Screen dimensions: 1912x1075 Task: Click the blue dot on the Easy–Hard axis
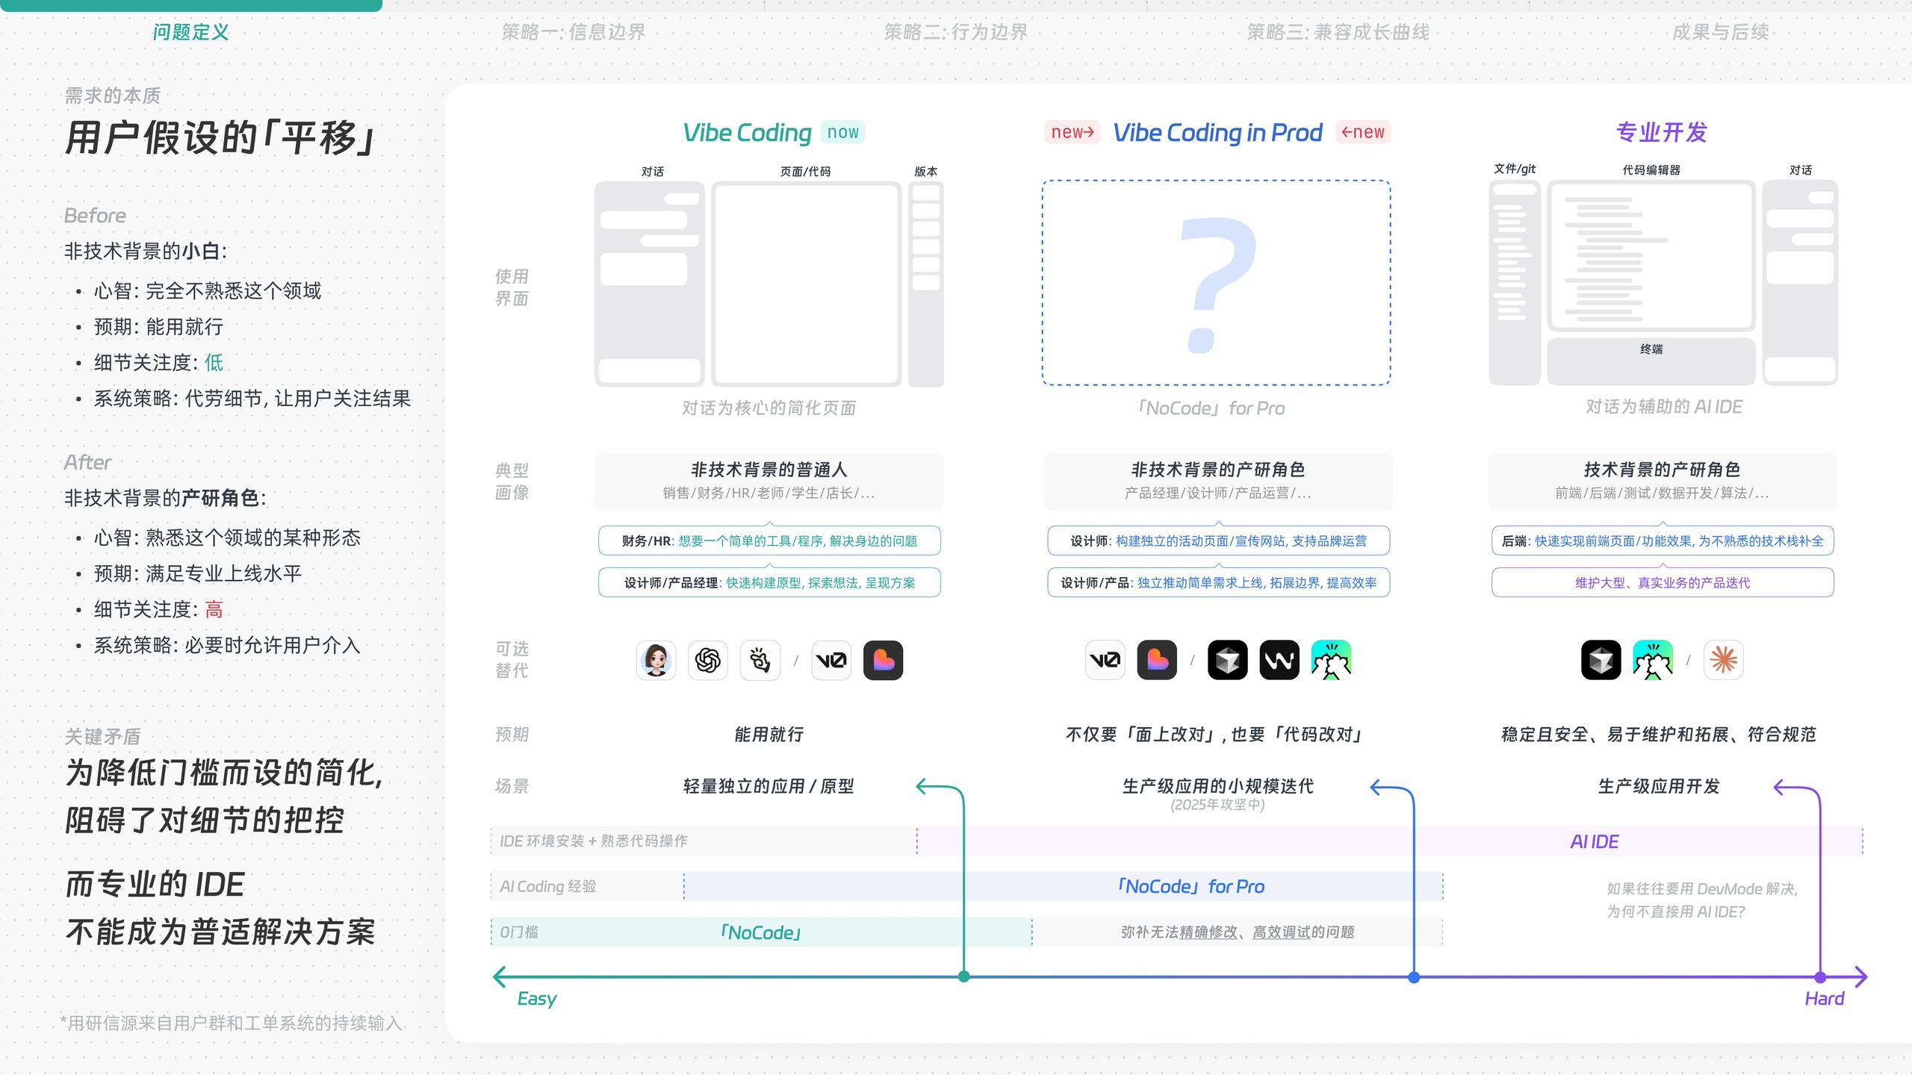[1414, 976]
